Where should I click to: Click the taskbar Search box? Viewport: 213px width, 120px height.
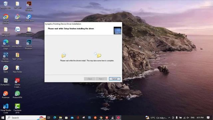26,118
